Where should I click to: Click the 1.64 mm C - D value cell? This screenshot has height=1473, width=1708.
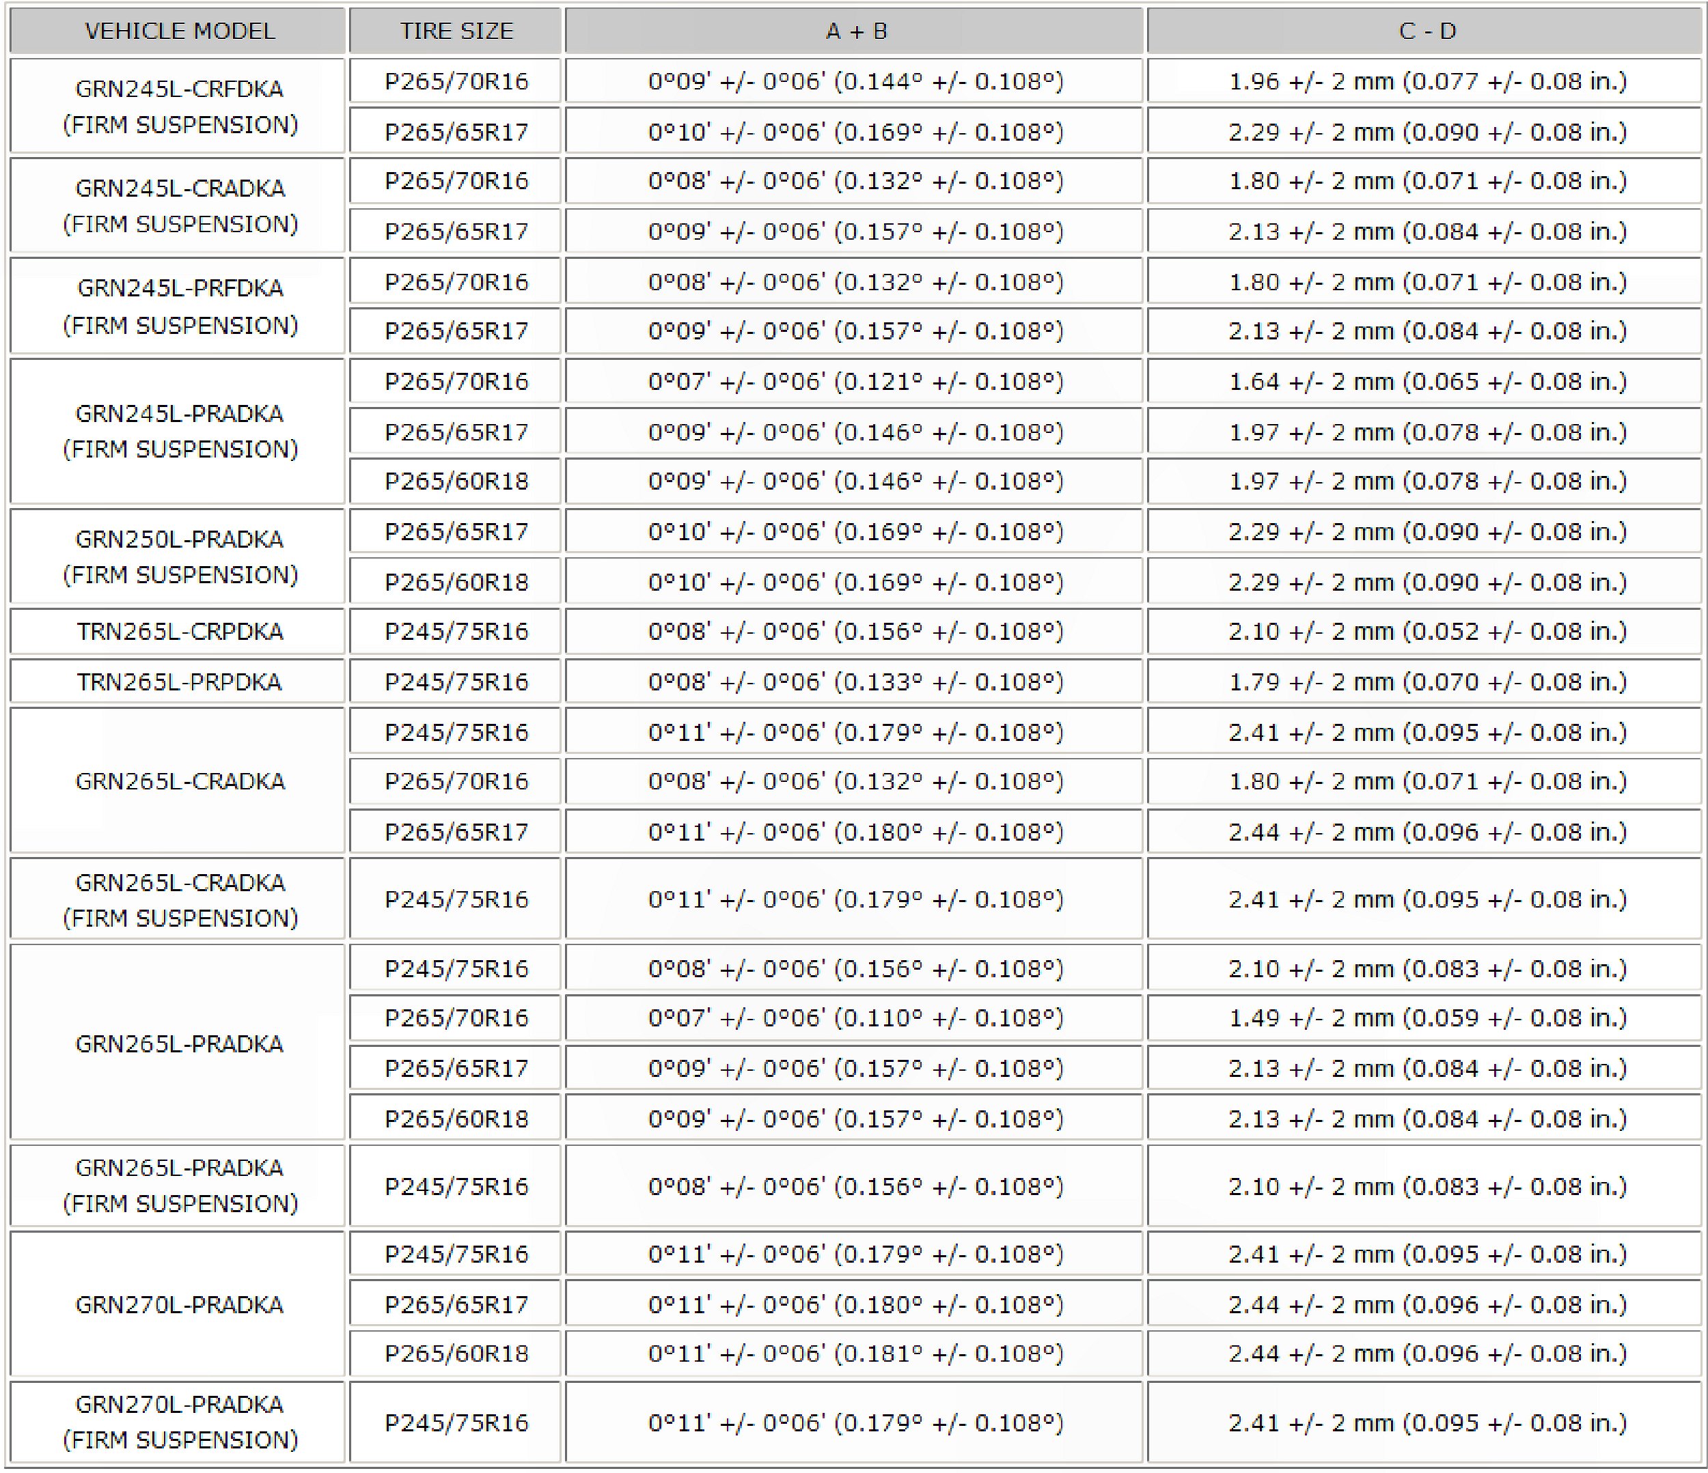[1427, 382]
